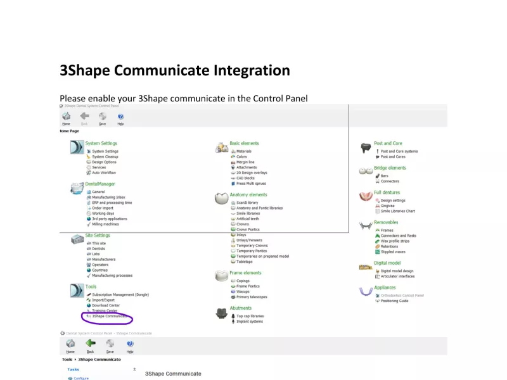Open Design Options link
The image size is (507, 380).
104,162
